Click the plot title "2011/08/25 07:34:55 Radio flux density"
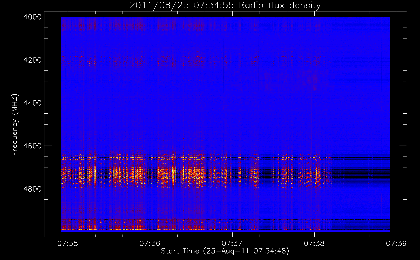Screen dimensions: 420x260 click(x=225, y=5)
